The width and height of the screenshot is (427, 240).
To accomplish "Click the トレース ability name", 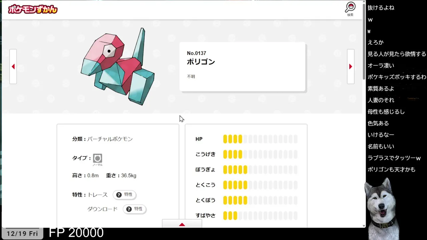I will tap(97, 195).
